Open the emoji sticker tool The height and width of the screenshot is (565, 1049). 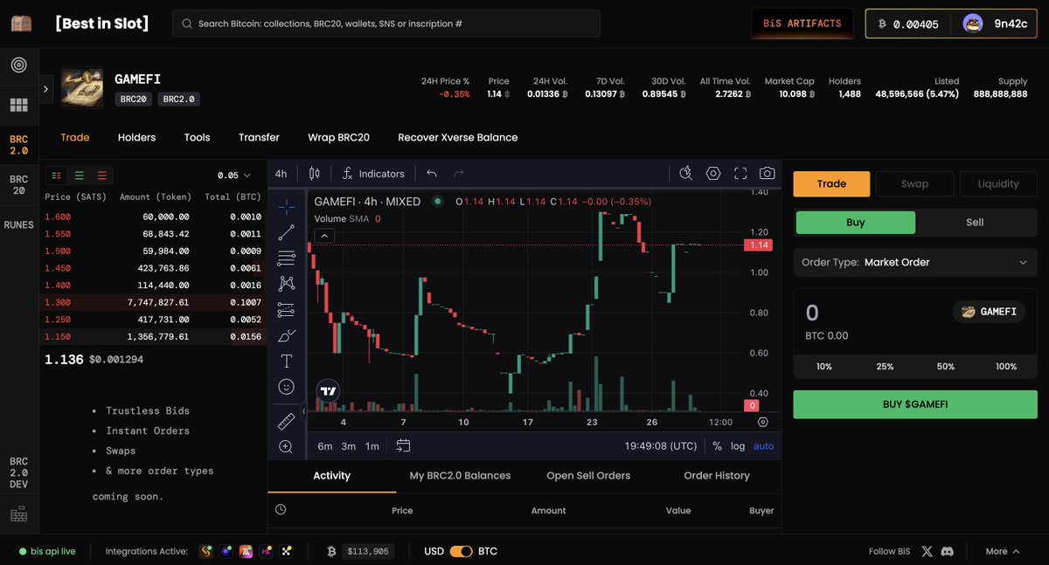tap(286, 386)
